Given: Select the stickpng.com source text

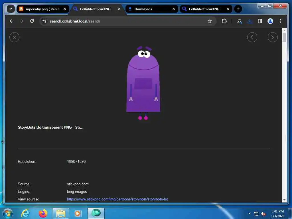Looking at the screenshot, I should [78, 184].
